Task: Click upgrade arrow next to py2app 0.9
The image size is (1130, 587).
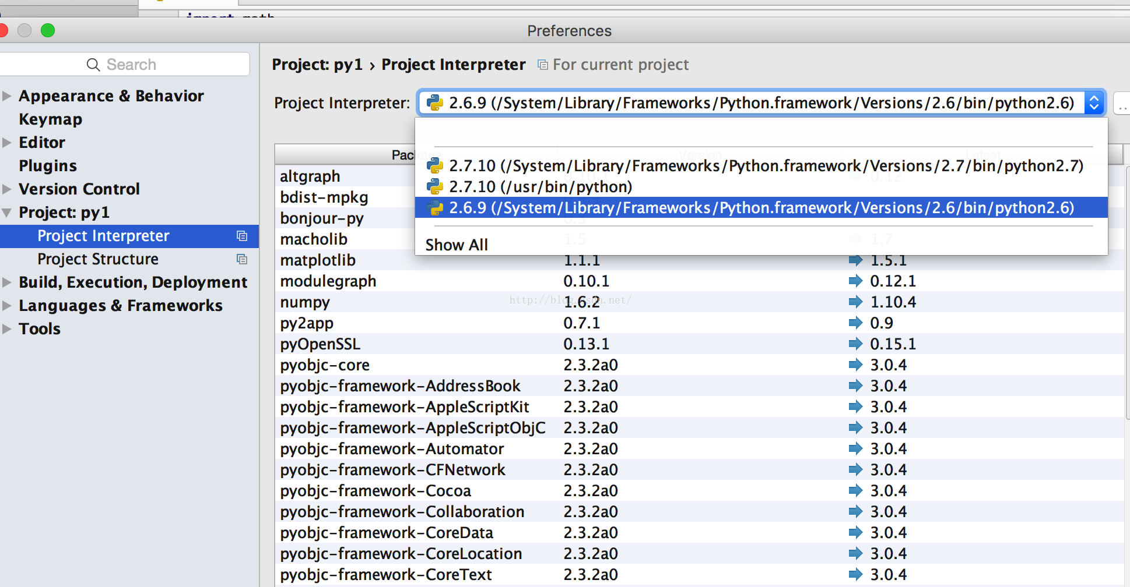Action: [855, 323]
